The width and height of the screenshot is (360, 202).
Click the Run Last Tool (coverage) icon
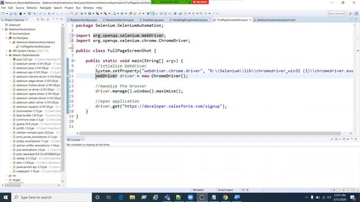pos(97,13)
